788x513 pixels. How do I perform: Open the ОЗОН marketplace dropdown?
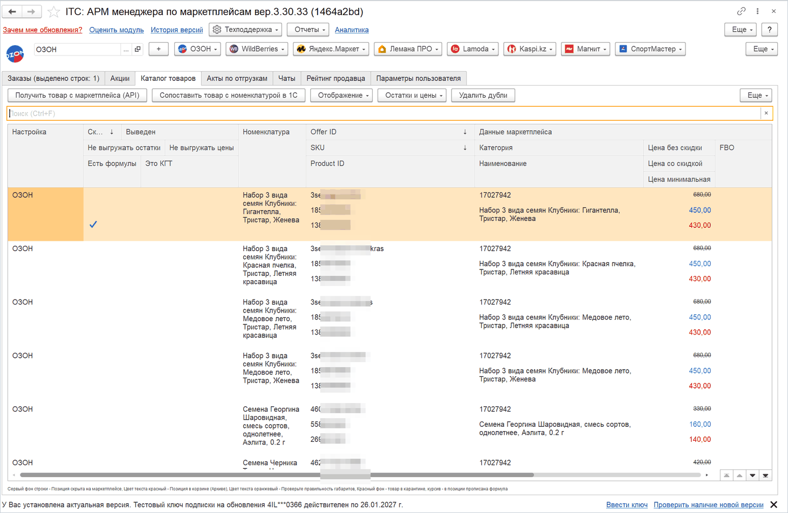click(197, 49)
